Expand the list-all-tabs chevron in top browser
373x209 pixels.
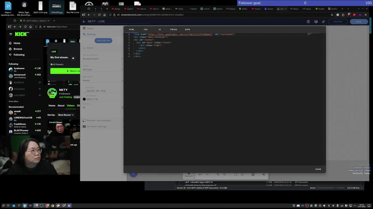(348, 9)
